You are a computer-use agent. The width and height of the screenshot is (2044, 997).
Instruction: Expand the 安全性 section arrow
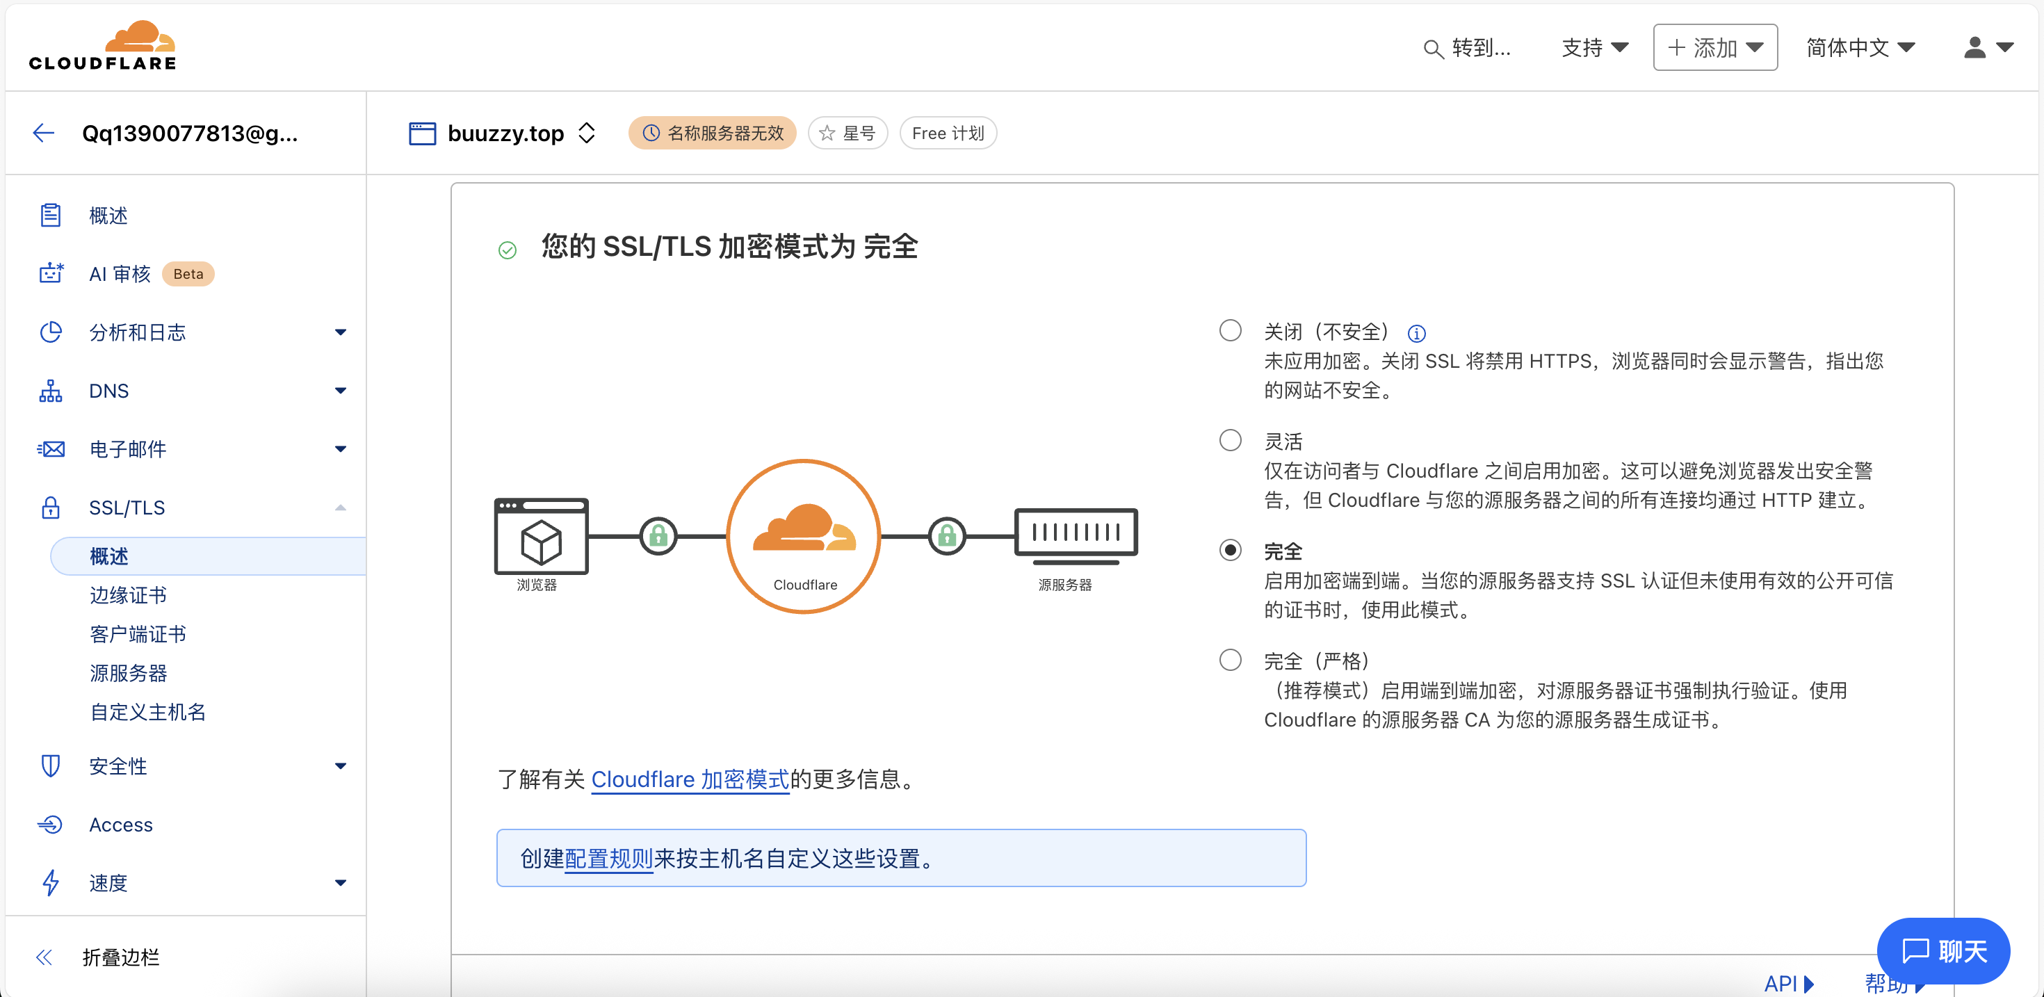click(341, 766)
